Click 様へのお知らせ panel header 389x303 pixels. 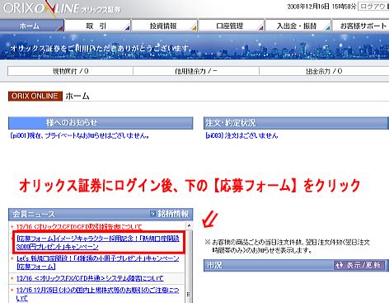101,123
